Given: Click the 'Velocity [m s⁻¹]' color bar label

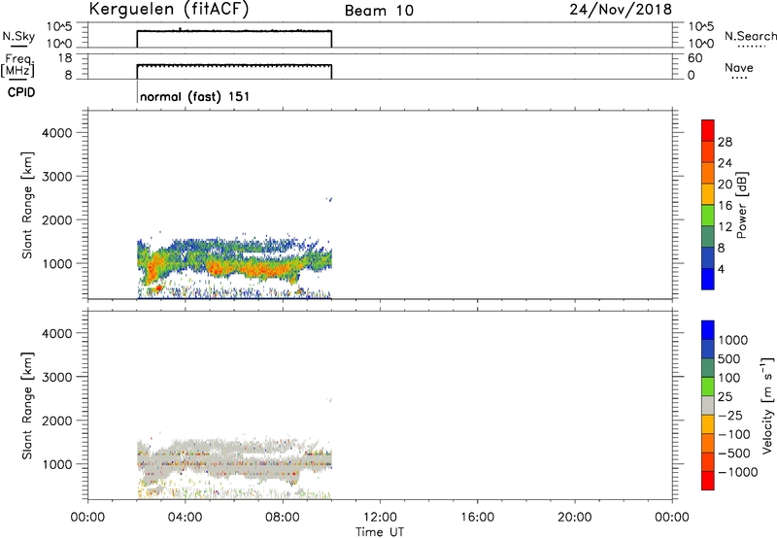Looking at the screenshot, I should tap(767, 405).
